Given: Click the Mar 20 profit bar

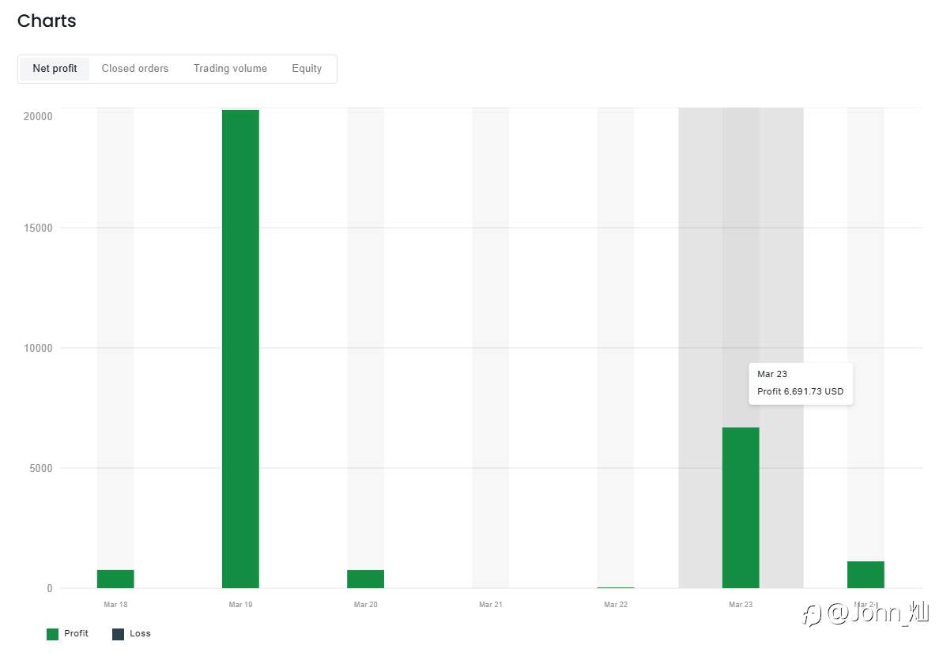Looking at the screenshot, I should coord(365,579).
